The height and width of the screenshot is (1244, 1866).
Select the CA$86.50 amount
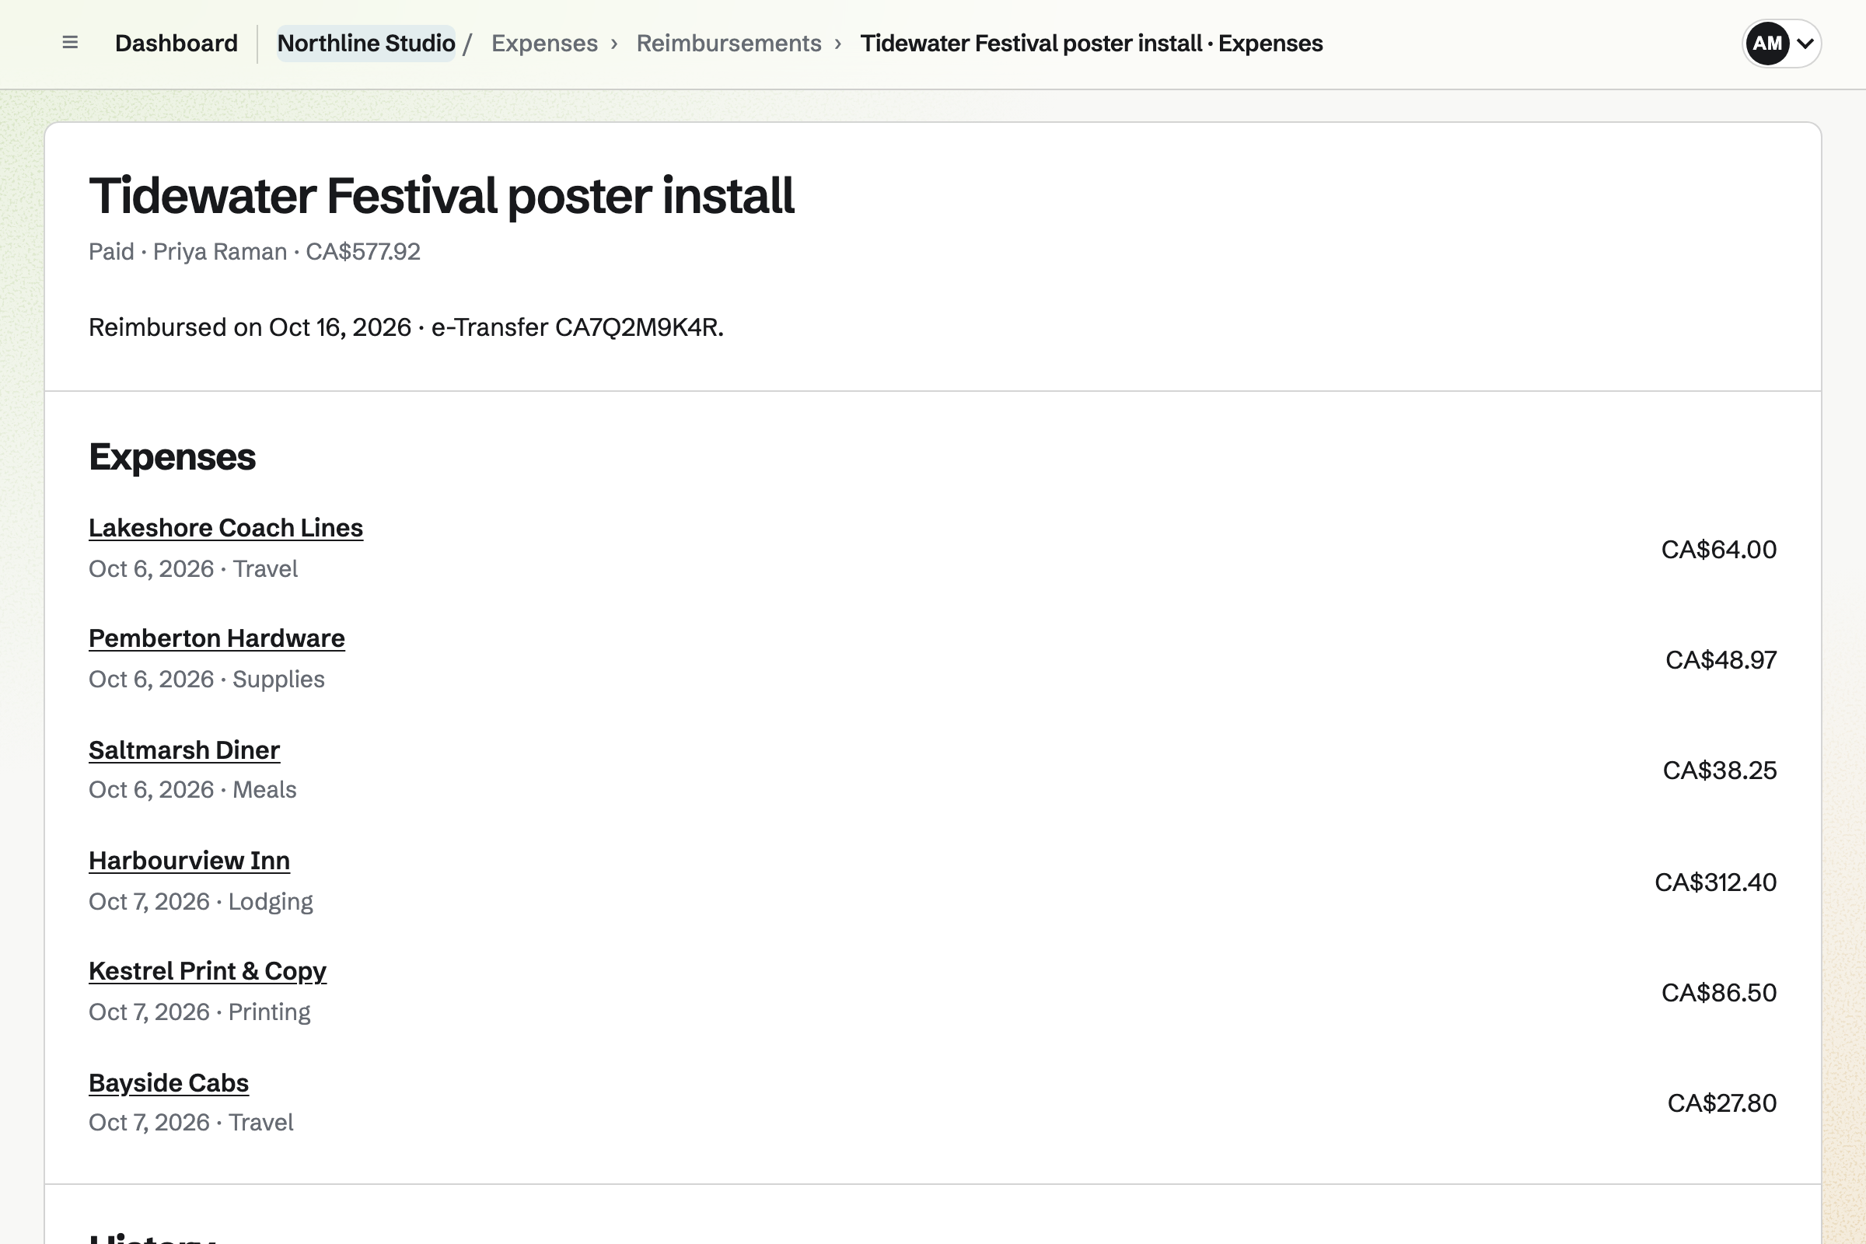[1718, 992]
